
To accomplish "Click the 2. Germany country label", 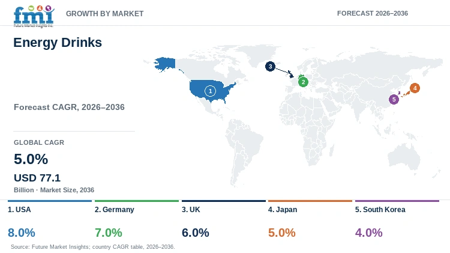I will [115, 210].
